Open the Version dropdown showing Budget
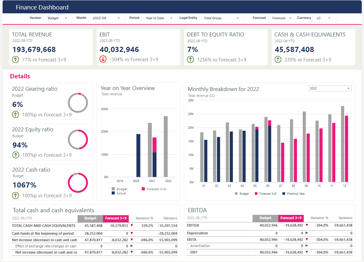 pyautogui.click(x=58, y=18)
